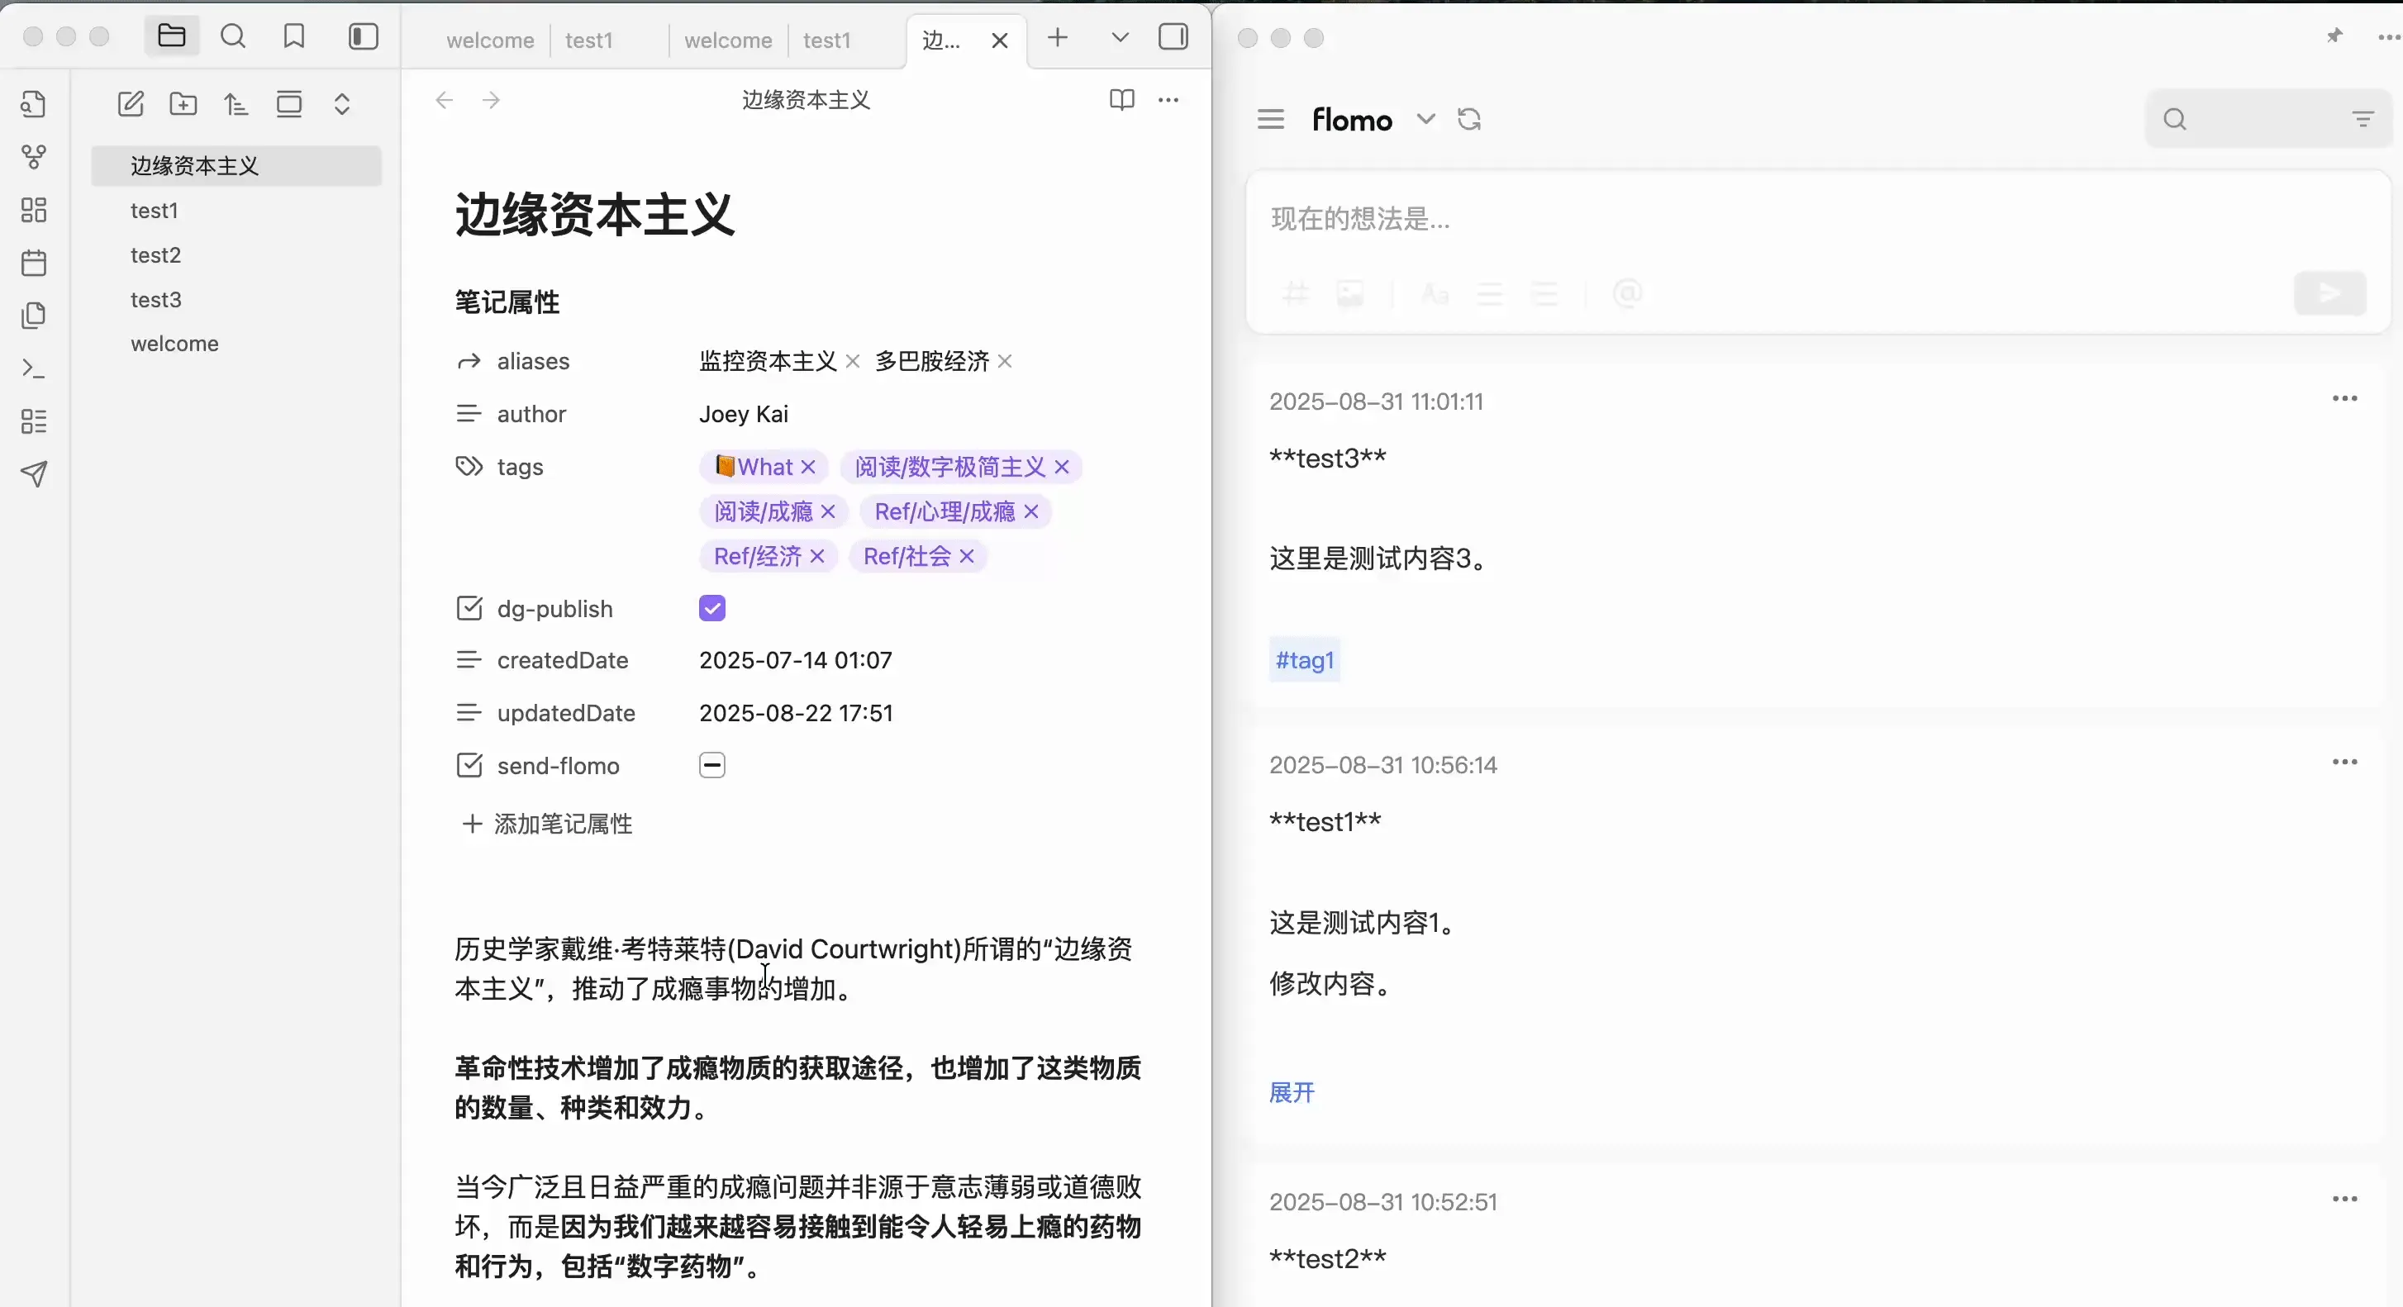The height and width of the screenshot is (1307, 2403).
Task: Open the bookmarks icon in top bar
Action: click(x=294, y=36)
